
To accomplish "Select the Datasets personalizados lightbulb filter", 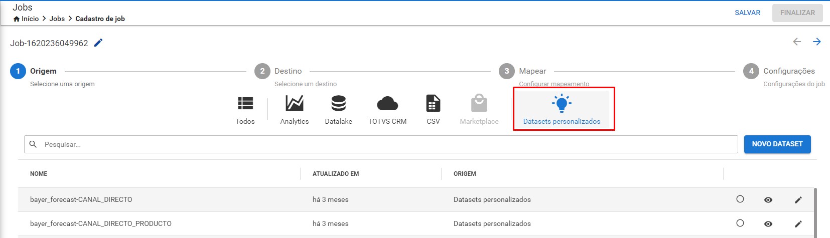I will click(562, 109).
